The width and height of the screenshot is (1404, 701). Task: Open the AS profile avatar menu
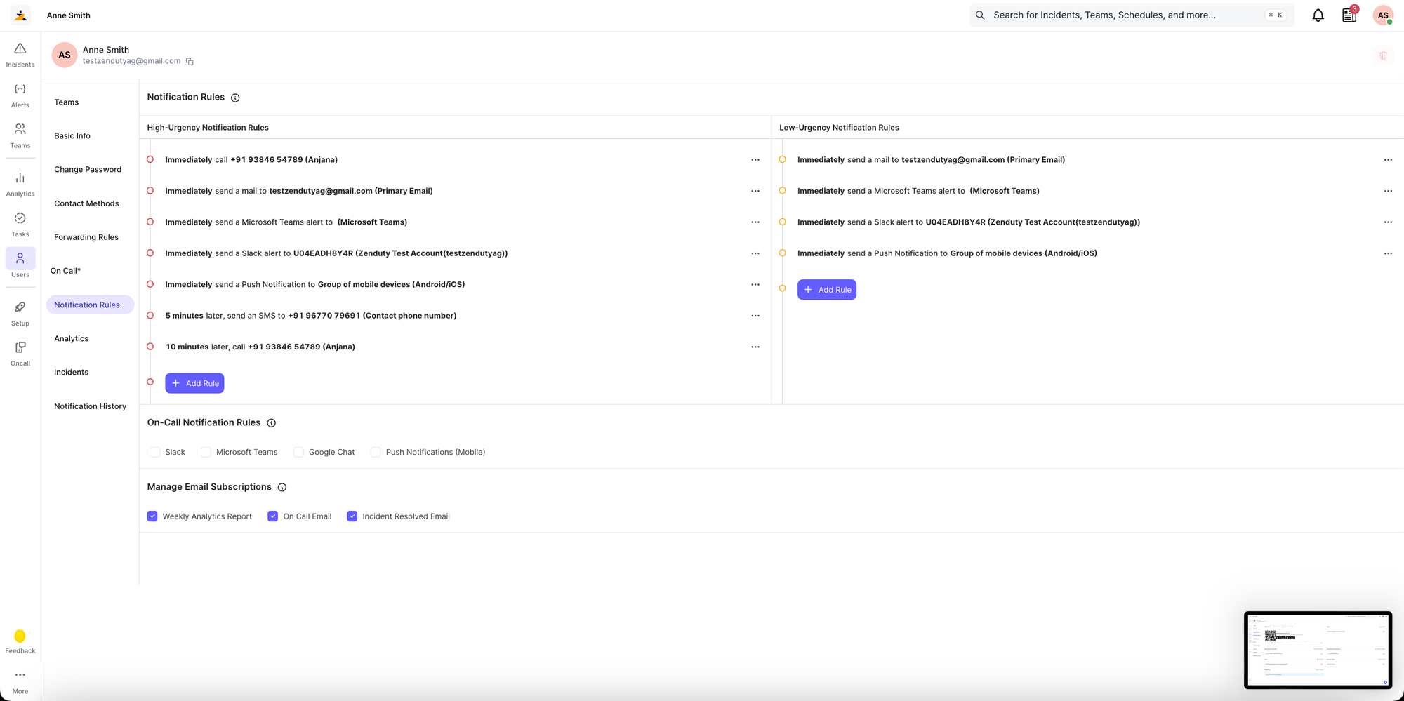coord(1383,15)
